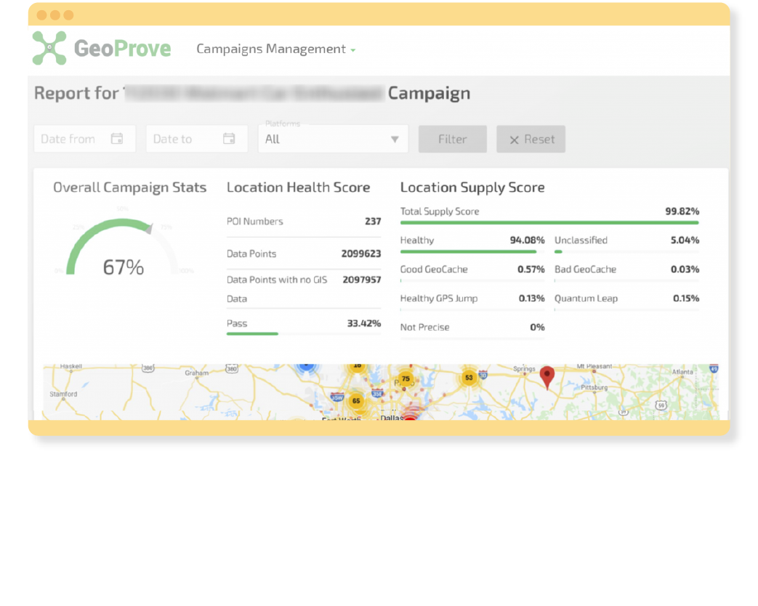Click the Pass progress bar

304,334
